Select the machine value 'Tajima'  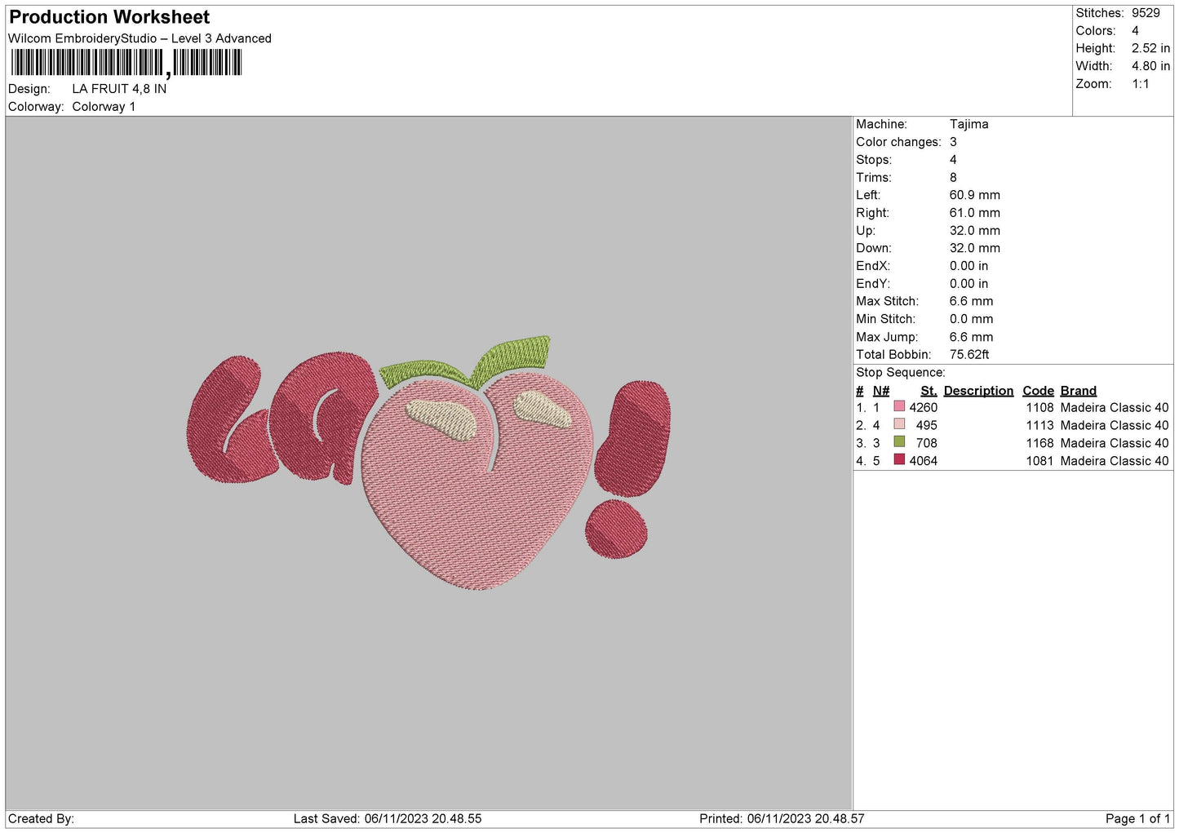click(968, 124)
